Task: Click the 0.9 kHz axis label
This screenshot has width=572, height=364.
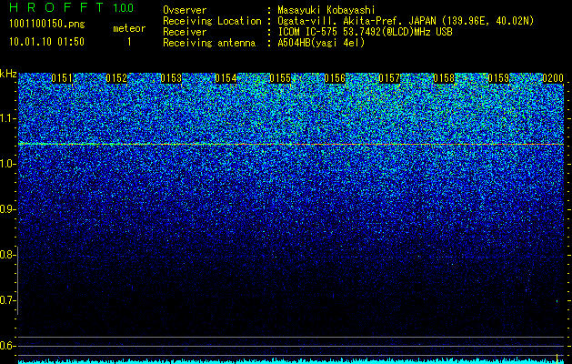Action: pos(7,209)
